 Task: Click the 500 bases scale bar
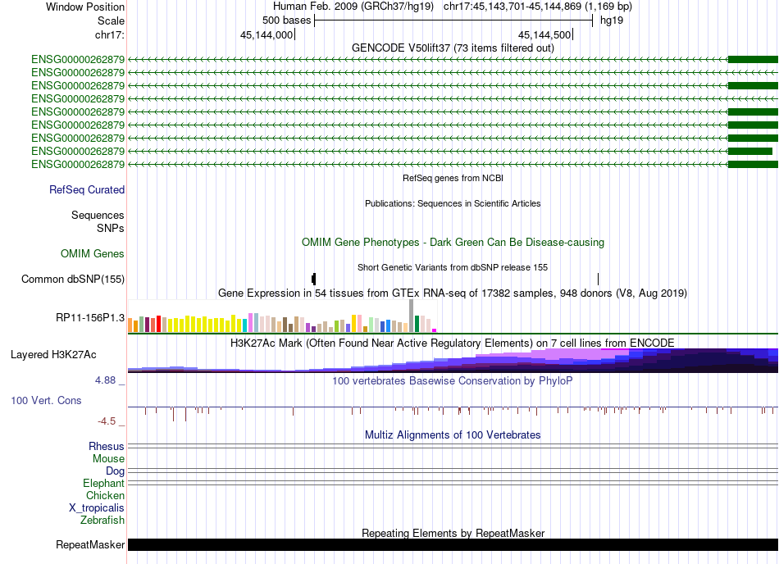click(453, 20)
